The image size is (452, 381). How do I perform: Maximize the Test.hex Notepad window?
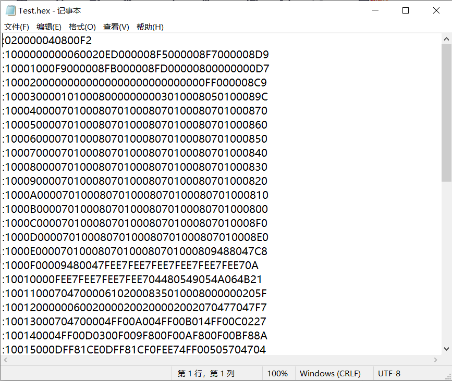406,10
